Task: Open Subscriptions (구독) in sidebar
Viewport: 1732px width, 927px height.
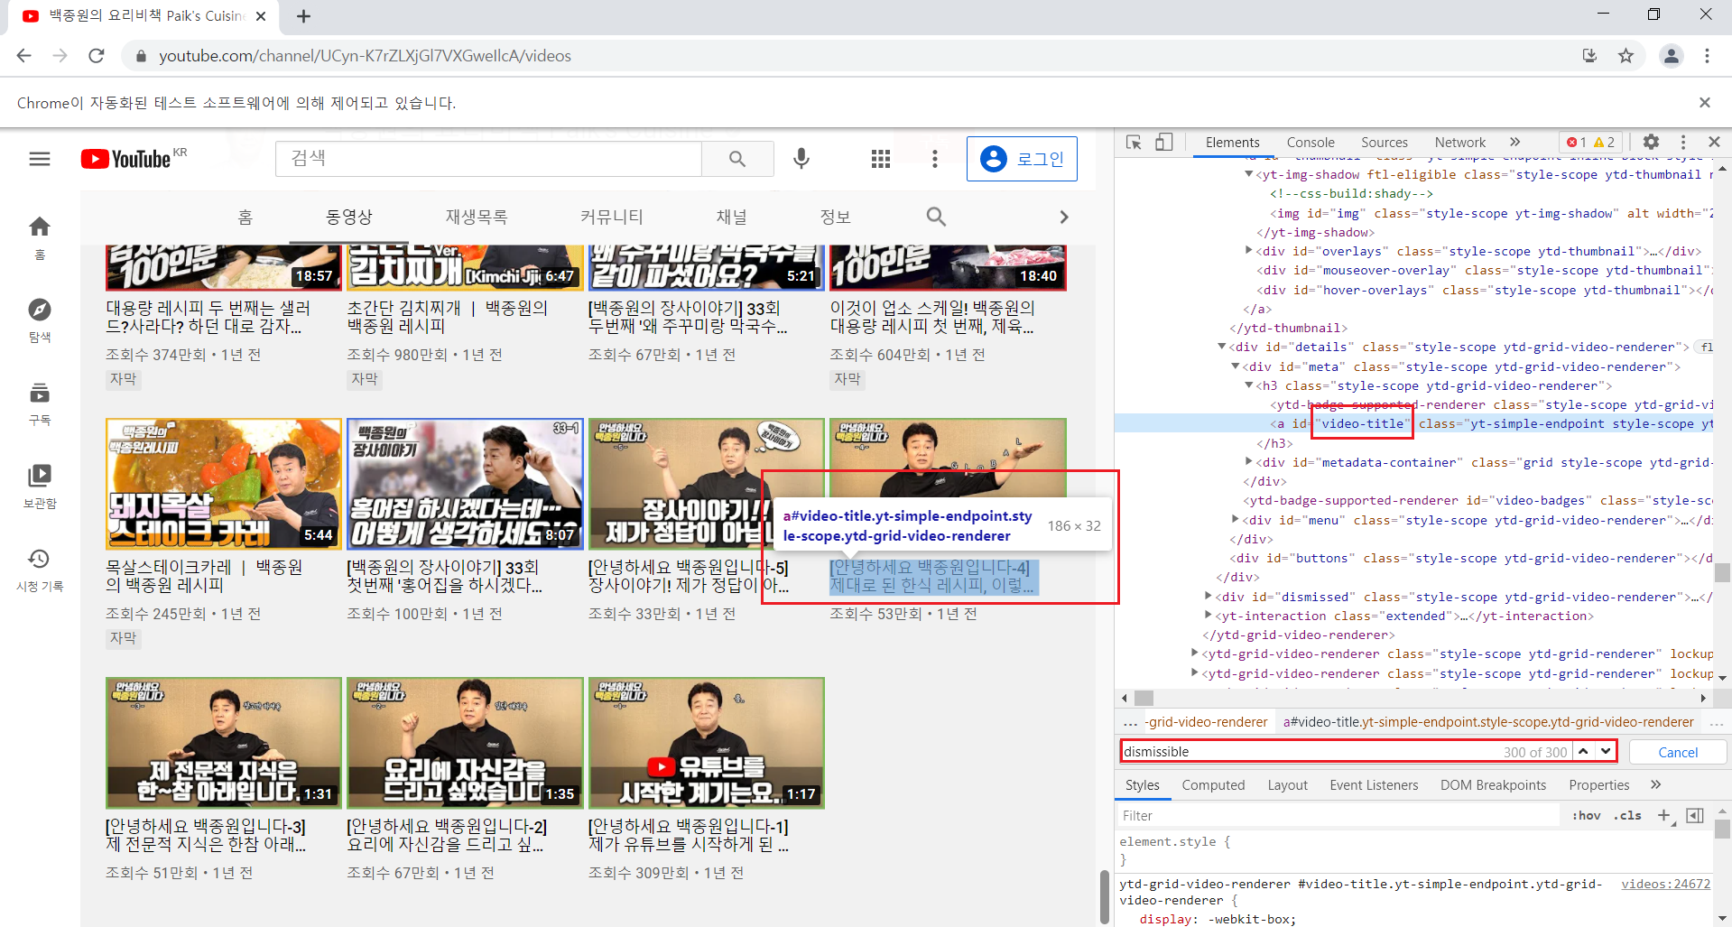Action: coord(40,403)
